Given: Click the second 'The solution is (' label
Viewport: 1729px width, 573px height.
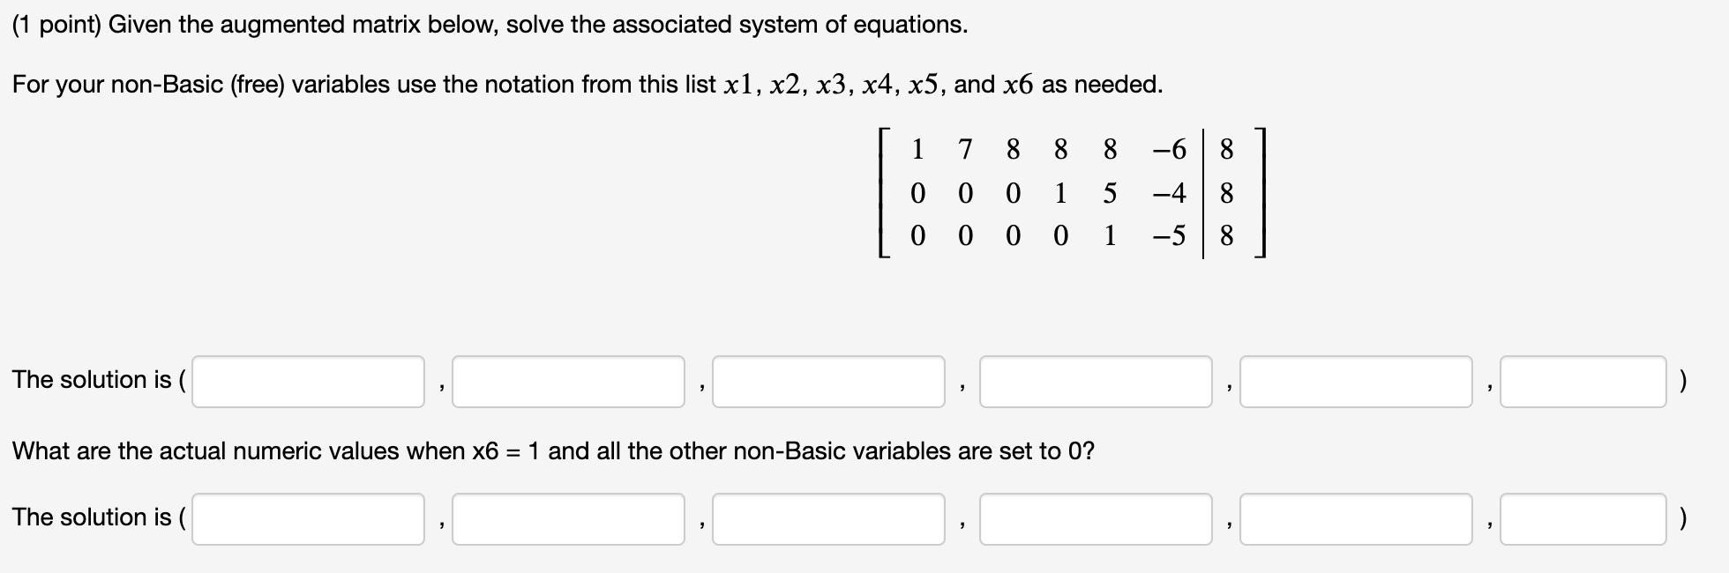Looking at the screenshot, I should 97,517.
